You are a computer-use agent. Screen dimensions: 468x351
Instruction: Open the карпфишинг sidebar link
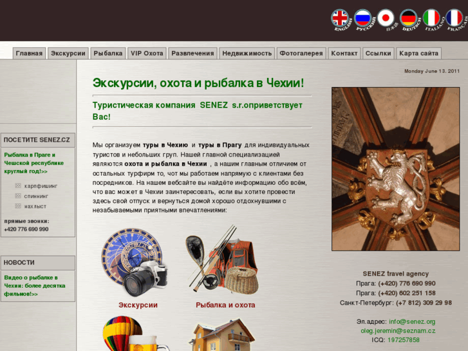pyautogui.click(x=41, y=186)
